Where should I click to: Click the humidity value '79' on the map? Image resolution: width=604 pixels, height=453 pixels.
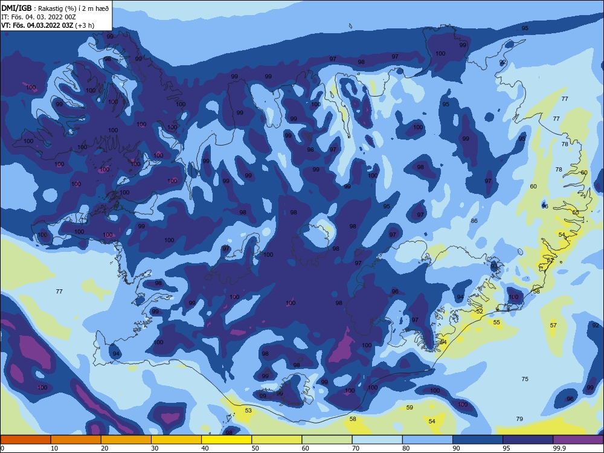519,419
